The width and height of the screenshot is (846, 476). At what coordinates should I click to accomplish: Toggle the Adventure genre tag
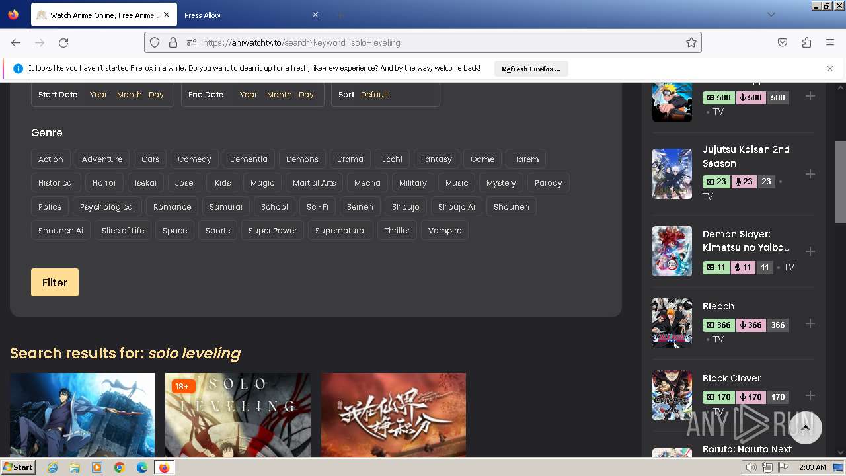(x=102, y=159)
